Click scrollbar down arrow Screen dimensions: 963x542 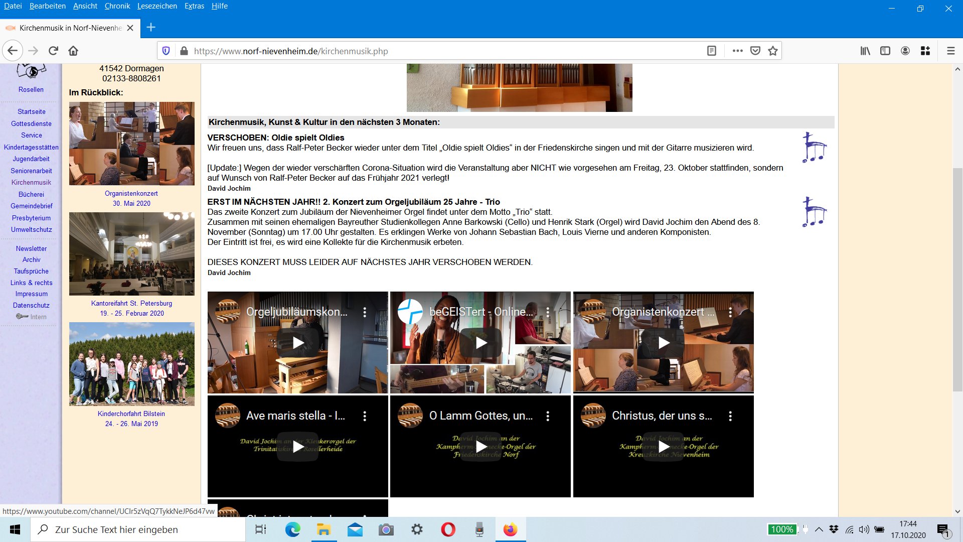957,511
